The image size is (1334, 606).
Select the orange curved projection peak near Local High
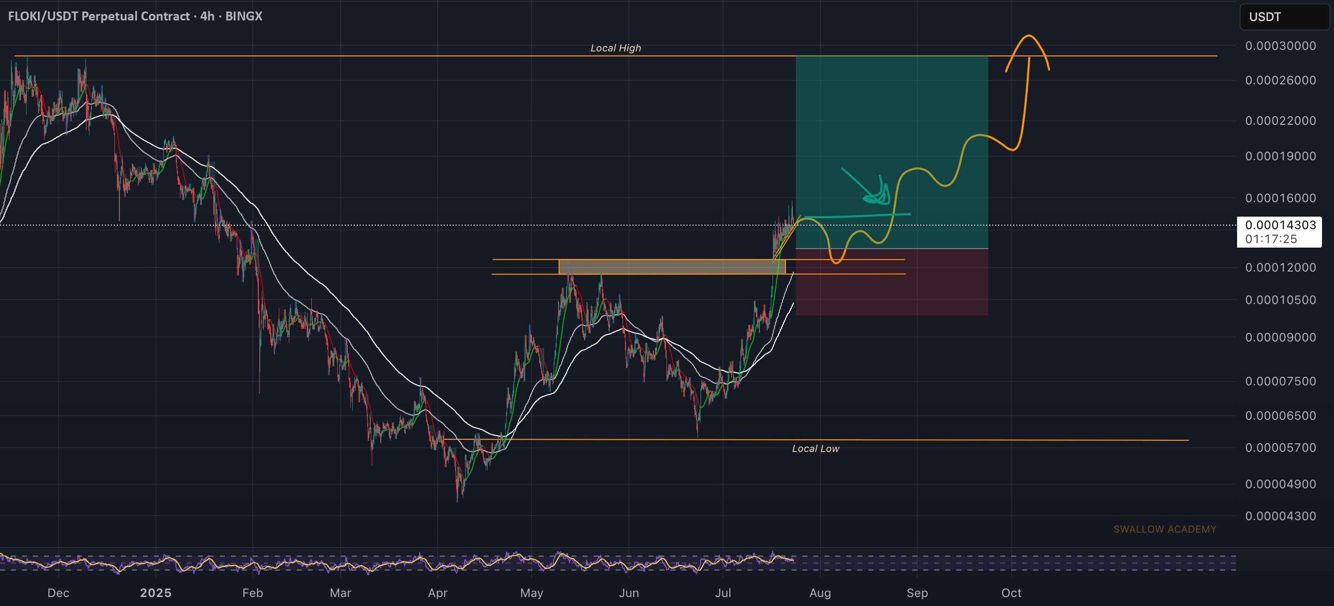coord(1028,52)
